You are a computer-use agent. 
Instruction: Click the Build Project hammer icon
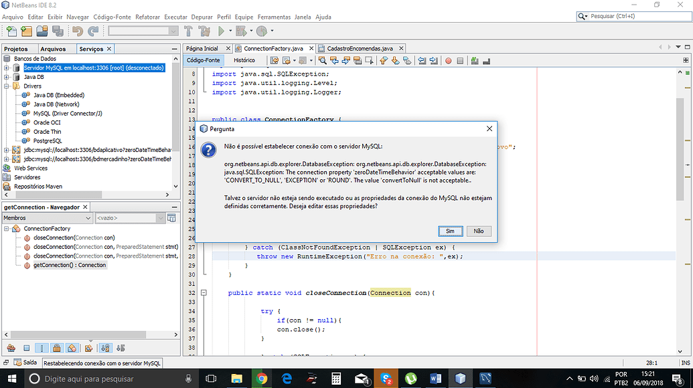coord(187,30)
